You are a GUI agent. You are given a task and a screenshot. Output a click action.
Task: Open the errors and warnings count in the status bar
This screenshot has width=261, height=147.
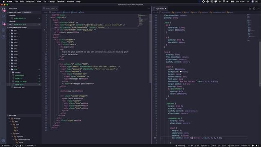pyautogui.click(x=19, y=146)
